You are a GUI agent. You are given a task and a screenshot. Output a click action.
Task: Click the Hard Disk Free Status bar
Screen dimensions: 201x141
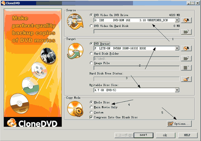tap(137, 79)
